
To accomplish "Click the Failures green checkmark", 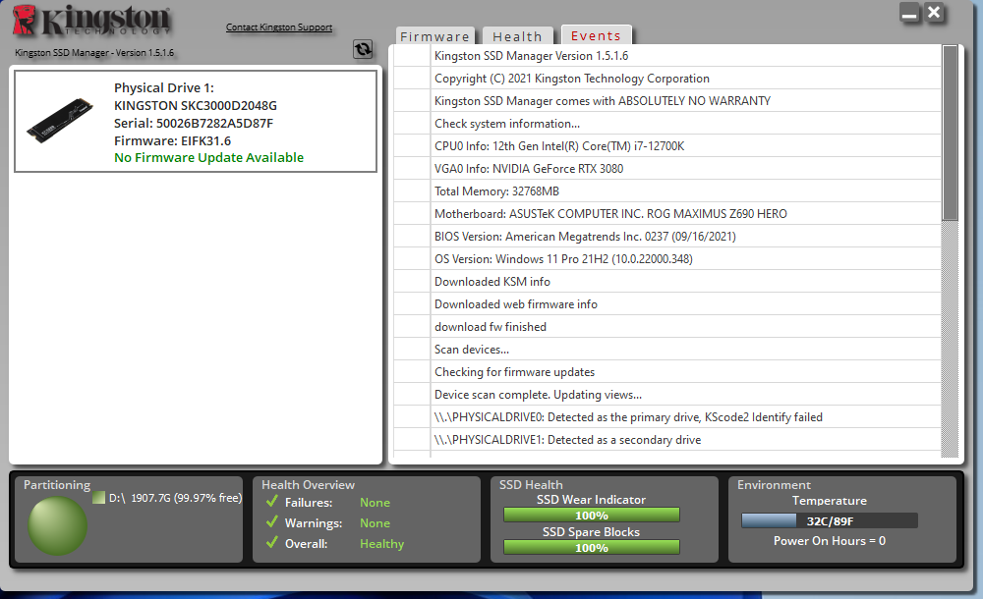I will point(271,501).
